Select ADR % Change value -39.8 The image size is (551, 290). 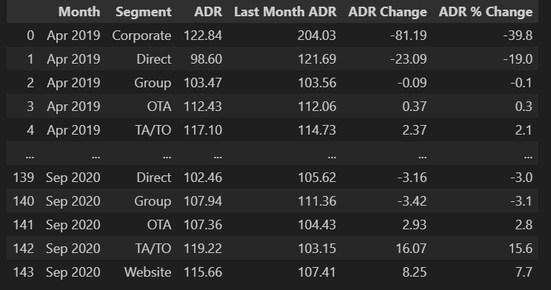pyautogui.click(x=518, y=36)
